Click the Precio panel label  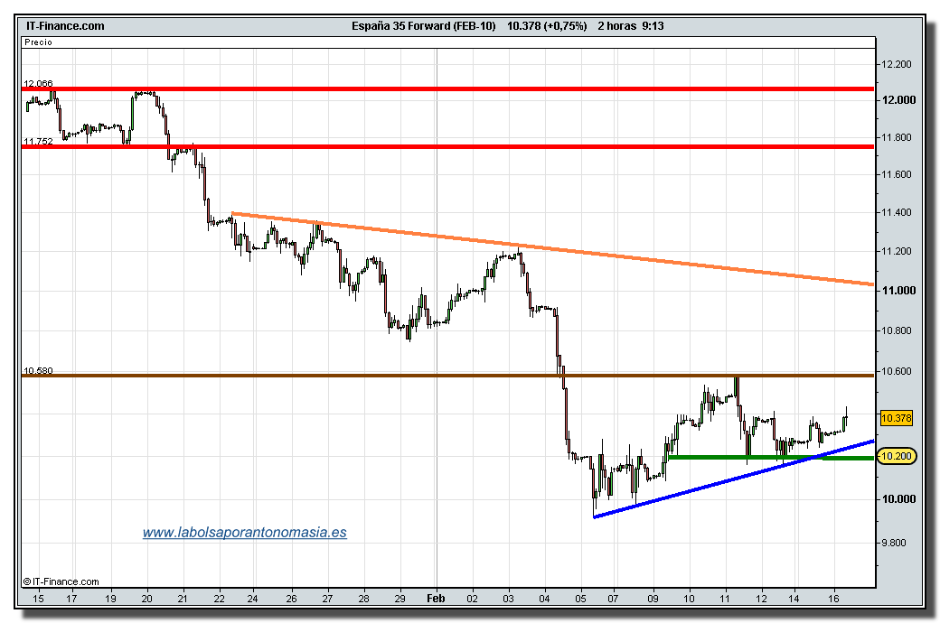(x=38, y=42)
